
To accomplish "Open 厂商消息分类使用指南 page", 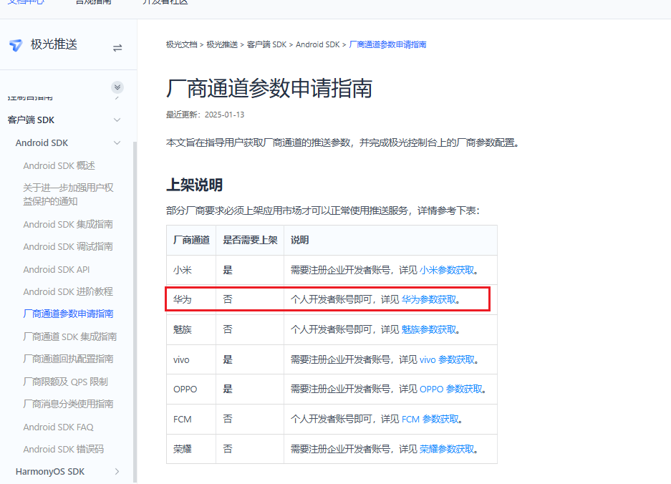I will coord(68,404).
